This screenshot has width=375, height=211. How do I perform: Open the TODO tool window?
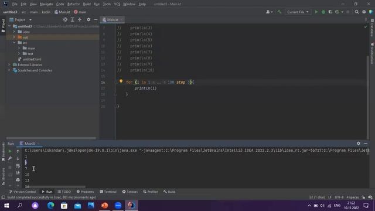point(64,192)
